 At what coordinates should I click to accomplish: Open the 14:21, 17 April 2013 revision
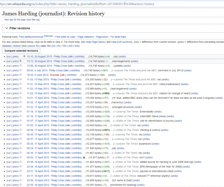point(38,98)
